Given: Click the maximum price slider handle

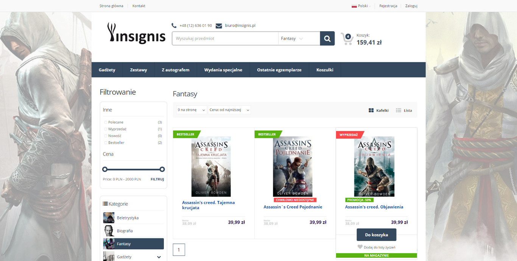Looking at the screenshot, I should click(x=162, y=169).
